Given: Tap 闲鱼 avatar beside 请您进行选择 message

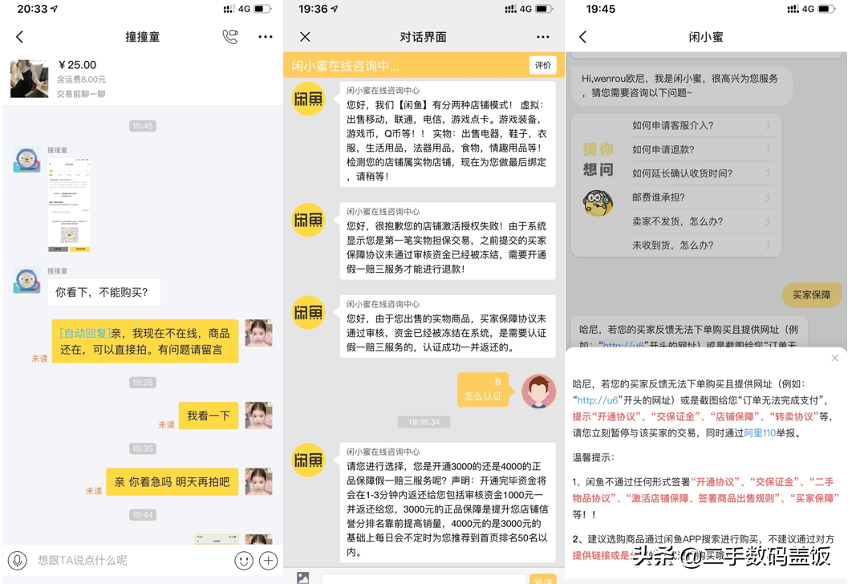Looking at the screenshot, I should (308, 460).
